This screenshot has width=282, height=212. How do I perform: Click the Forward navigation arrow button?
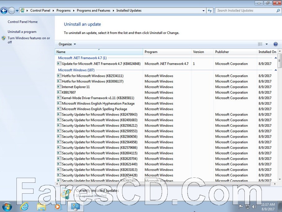[x=11, y=11]
